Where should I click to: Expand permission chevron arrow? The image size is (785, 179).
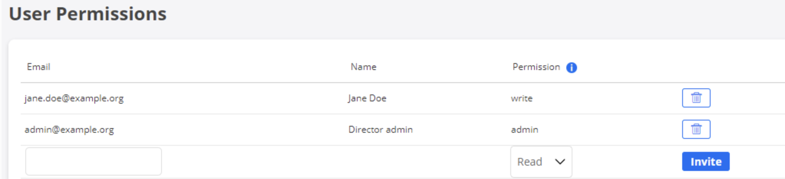pos(560,162)
